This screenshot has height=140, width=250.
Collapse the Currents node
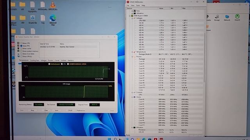(x=132, y=92)
